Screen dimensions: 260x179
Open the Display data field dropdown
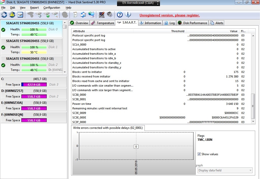(x=225, y=170)
